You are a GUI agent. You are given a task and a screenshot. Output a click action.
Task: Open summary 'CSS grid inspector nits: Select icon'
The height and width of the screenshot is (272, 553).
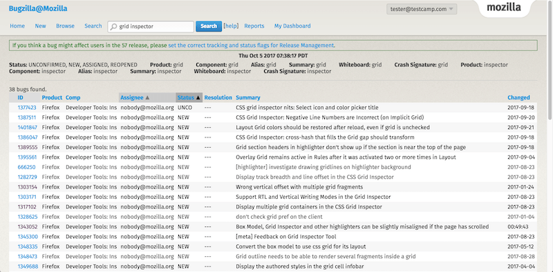[x=307, y=108]
